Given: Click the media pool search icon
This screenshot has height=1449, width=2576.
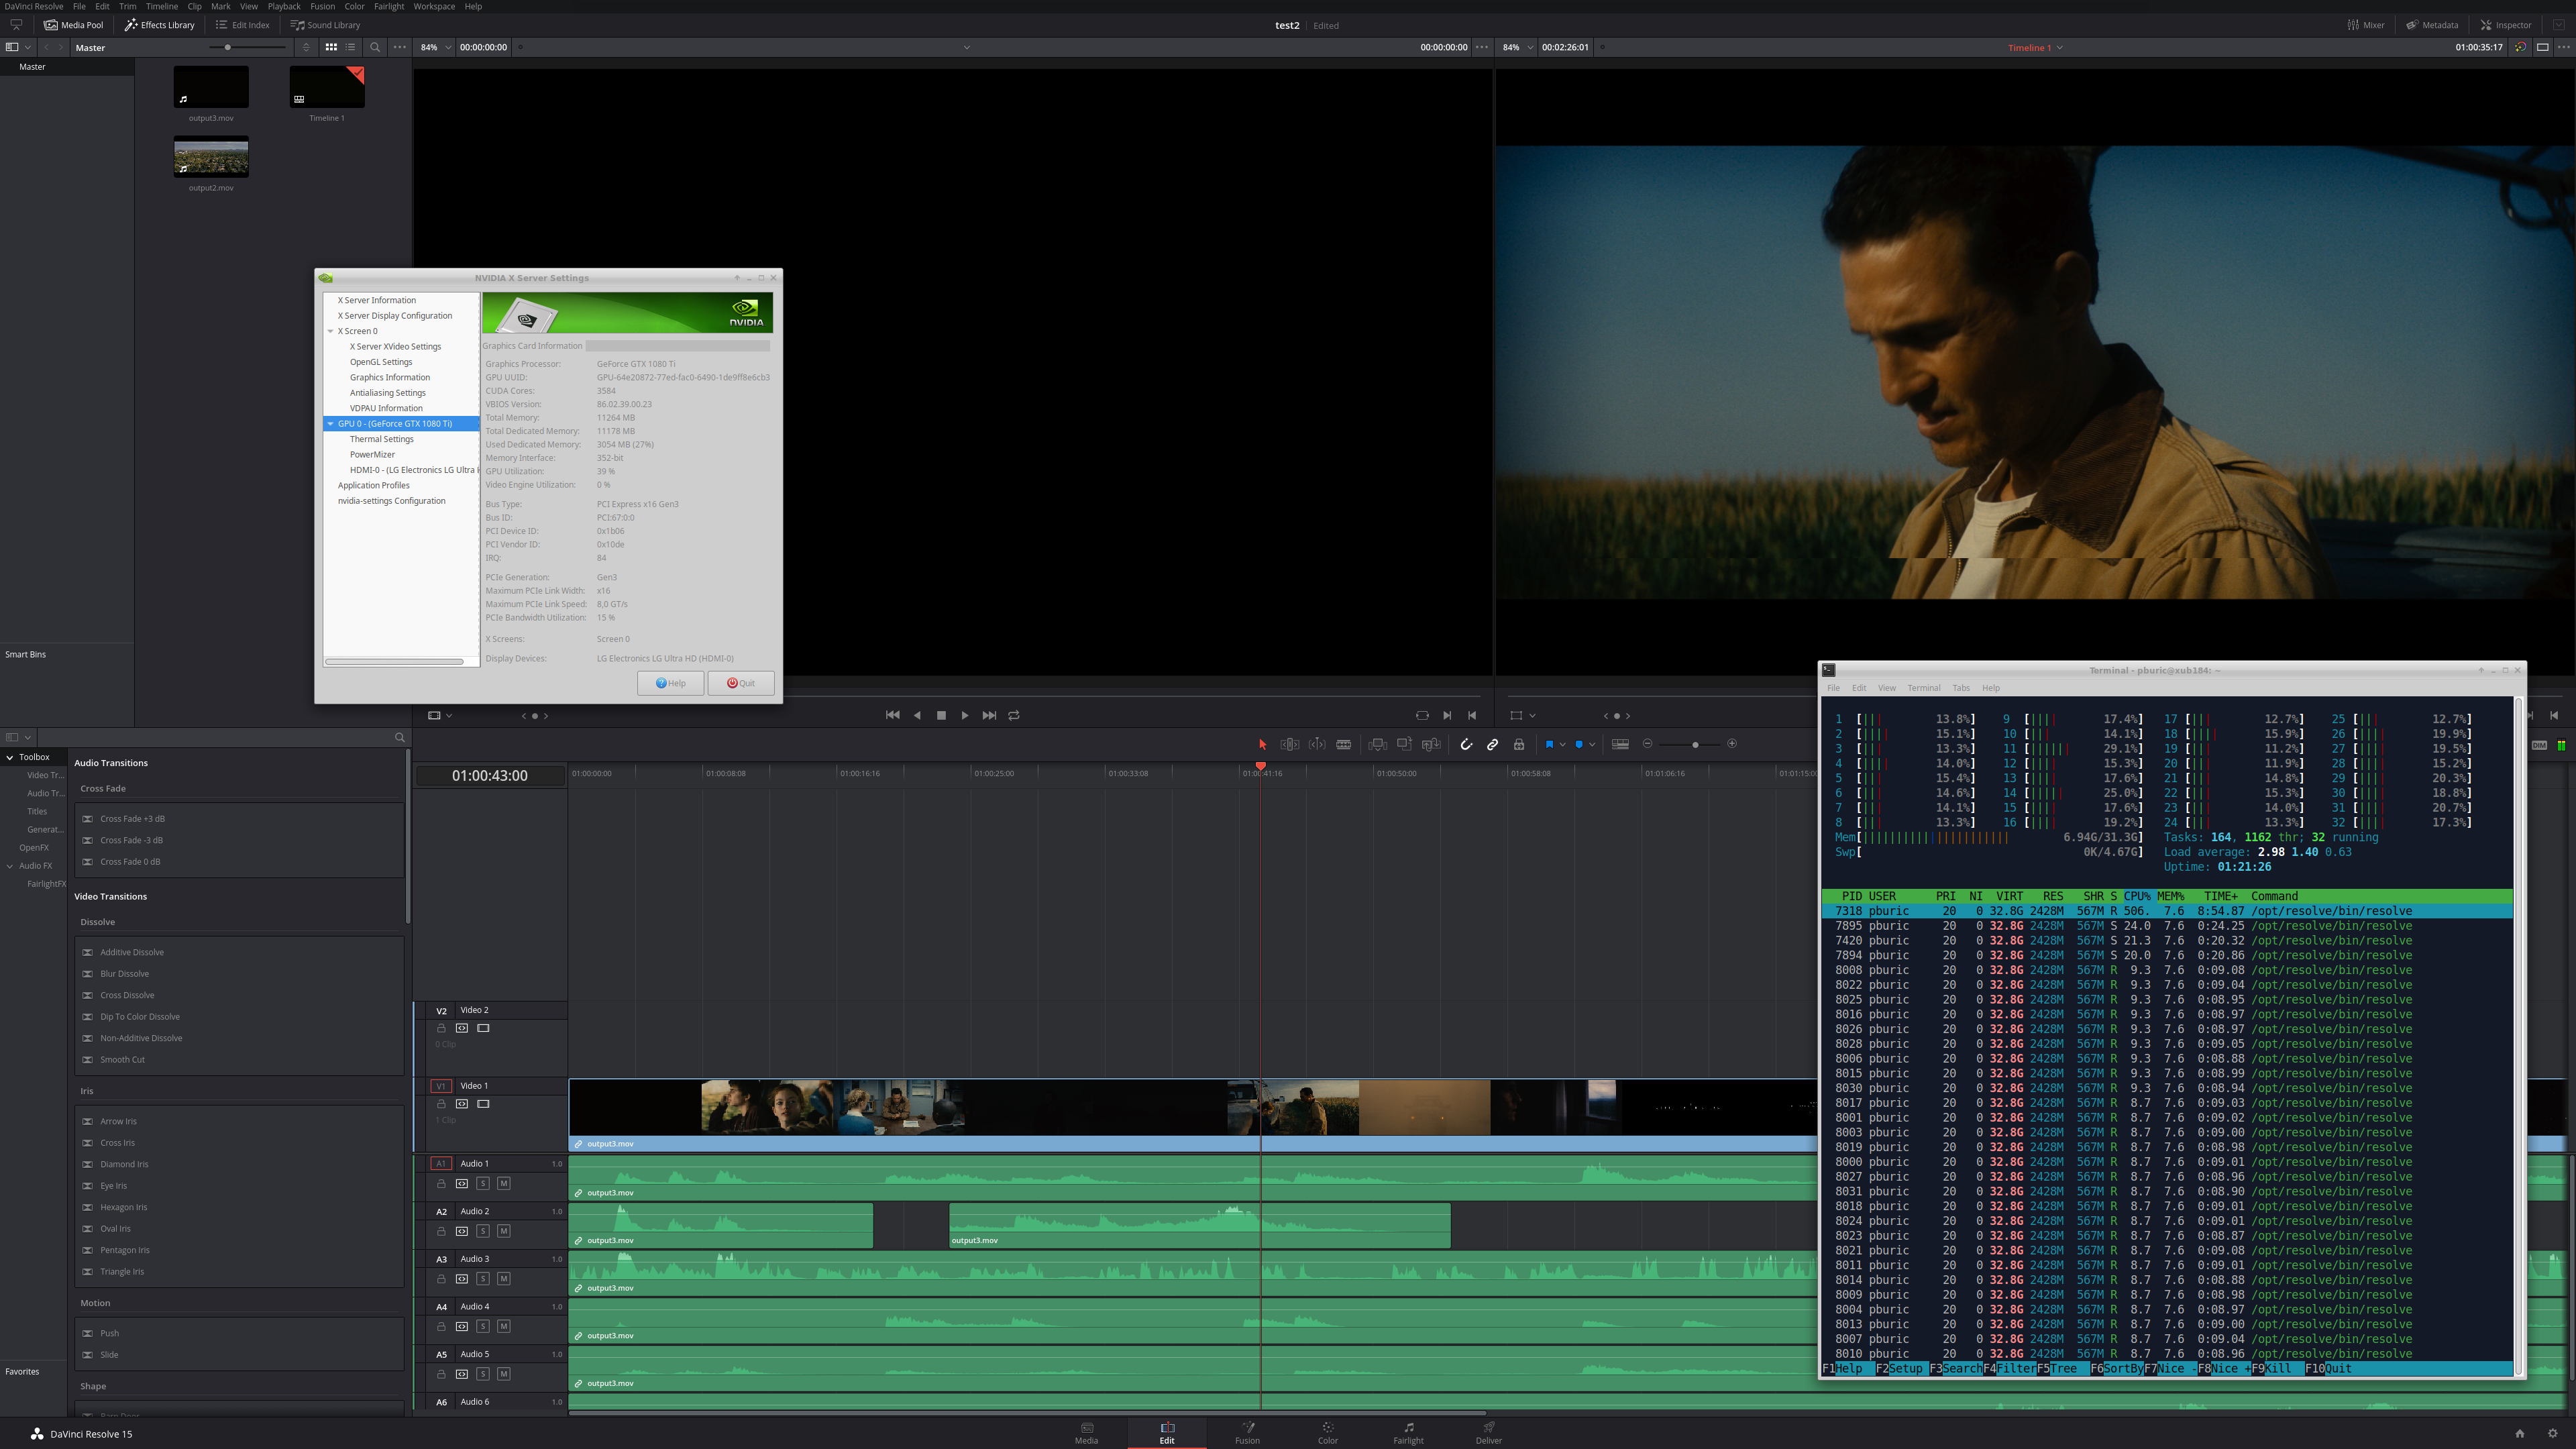Looking at the screenshot, I should [375, 47].
